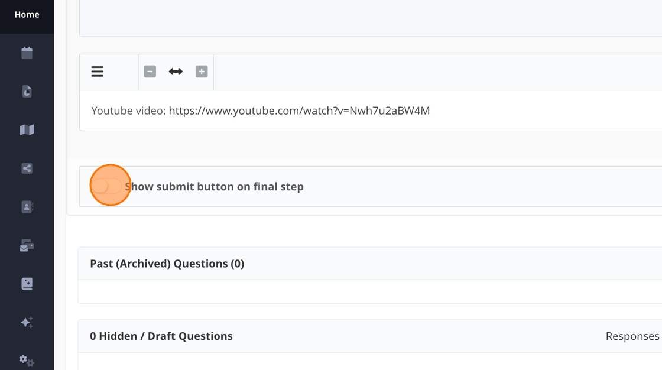The height and width of the screenshot is (370, 662).
Task: Click the hamburger drag handle icon
Action: (x=98, y=72)
